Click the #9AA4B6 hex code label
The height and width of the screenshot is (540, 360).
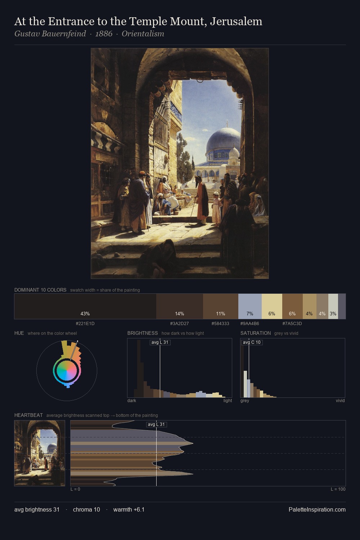(250, 324)
